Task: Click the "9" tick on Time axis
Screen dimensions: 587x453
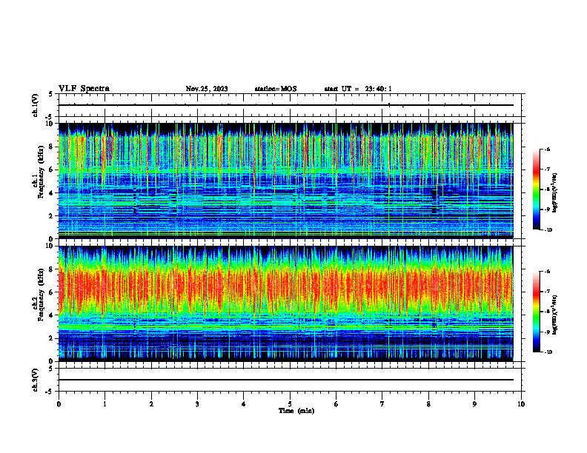Action: click(x=474, y=404)
